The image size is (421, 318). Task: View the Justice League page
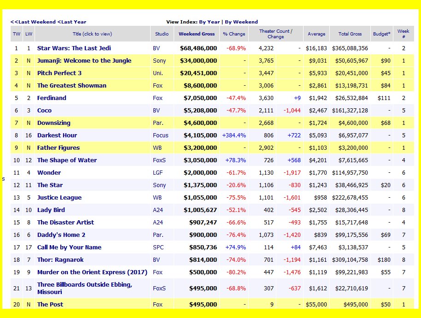click(59, 197)
